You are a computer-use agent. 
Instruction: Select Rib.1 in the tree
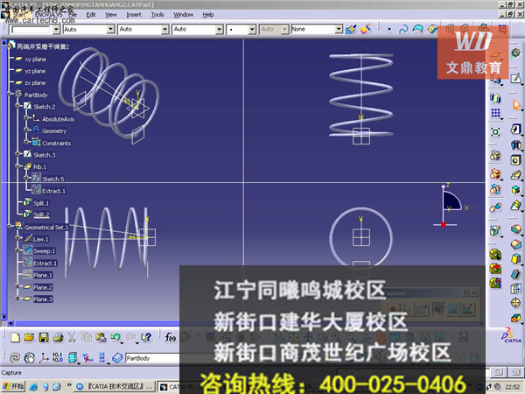tap(40, 167)
